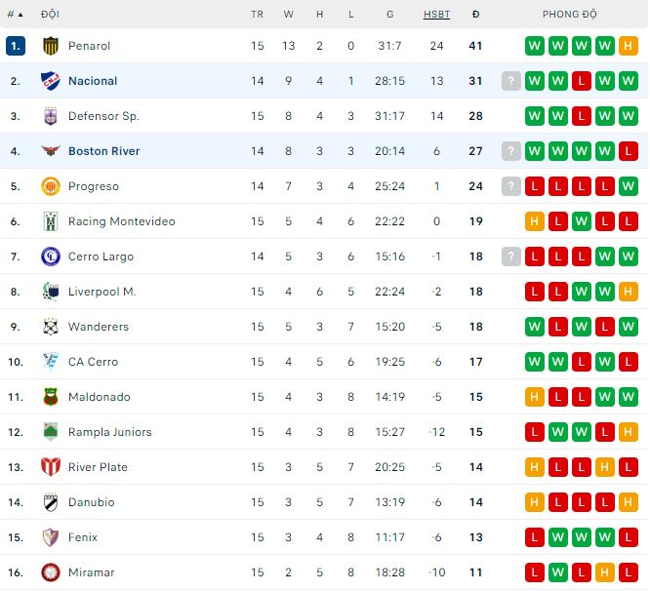Open the Racing Montevideo team link
The image size is (650, 591).
point(121,221)
